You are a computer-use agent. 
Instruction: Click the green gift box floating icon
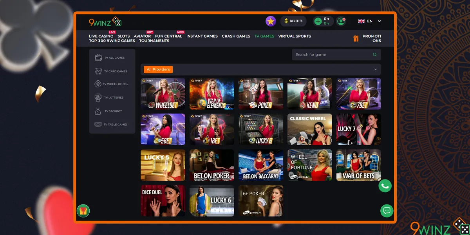click(x=83, y=211)
